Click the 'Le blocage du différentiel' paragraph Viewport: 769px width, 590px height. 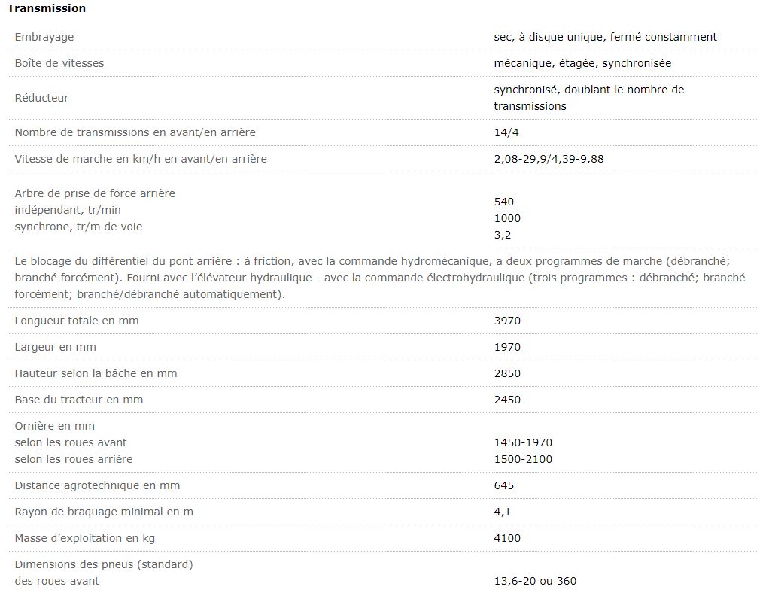pos(380,278)
